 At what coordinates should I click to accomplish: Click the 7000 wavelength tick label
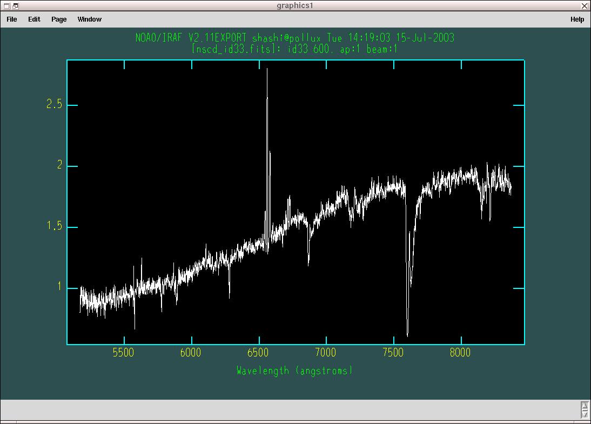(326, 353)
